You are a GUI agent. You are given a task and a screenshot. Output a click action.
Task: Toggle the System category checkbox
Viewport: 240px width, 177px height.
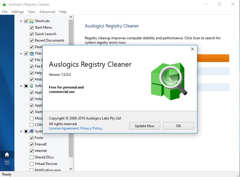click(x=26, y=131)
